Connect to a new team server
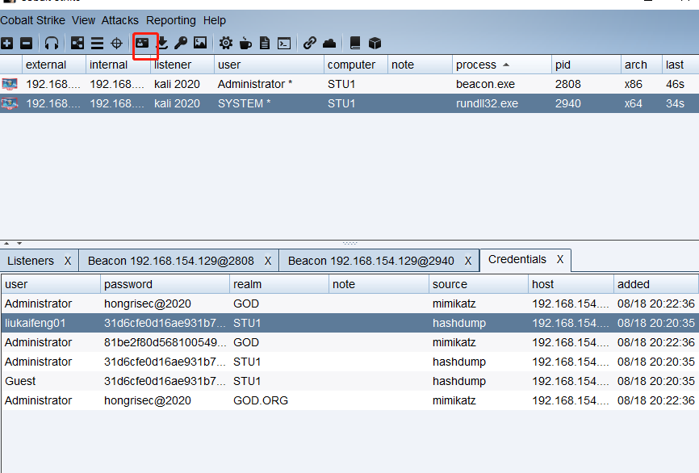 tap(6, 44)
